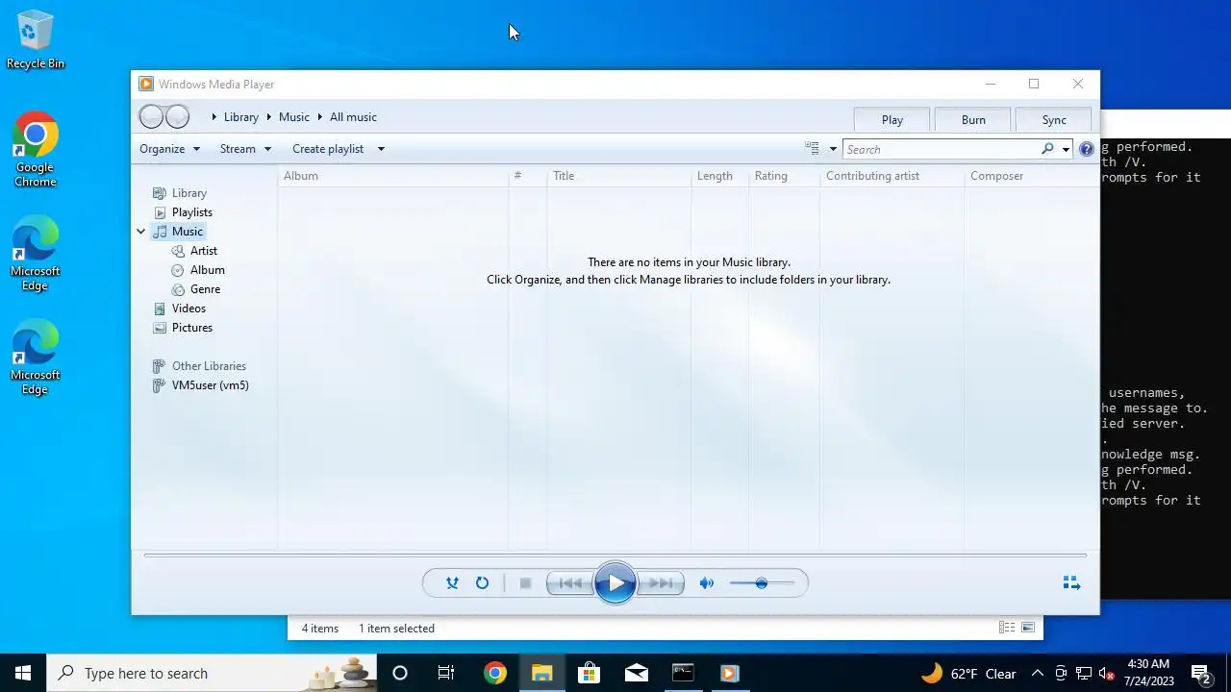Collapse the Music tree node
Viewport: 1231px width, 692px height.
coord(141,232)
